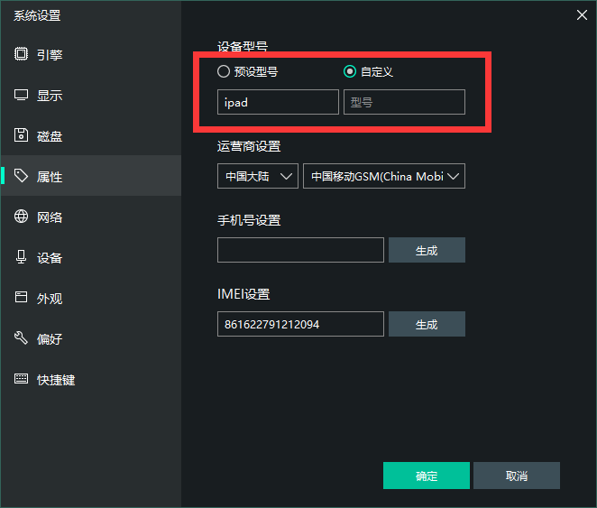This screenshot has width=597, height=508.
Task: Click the preferences (偏好) wrench icon
Action: coord(21,338)
